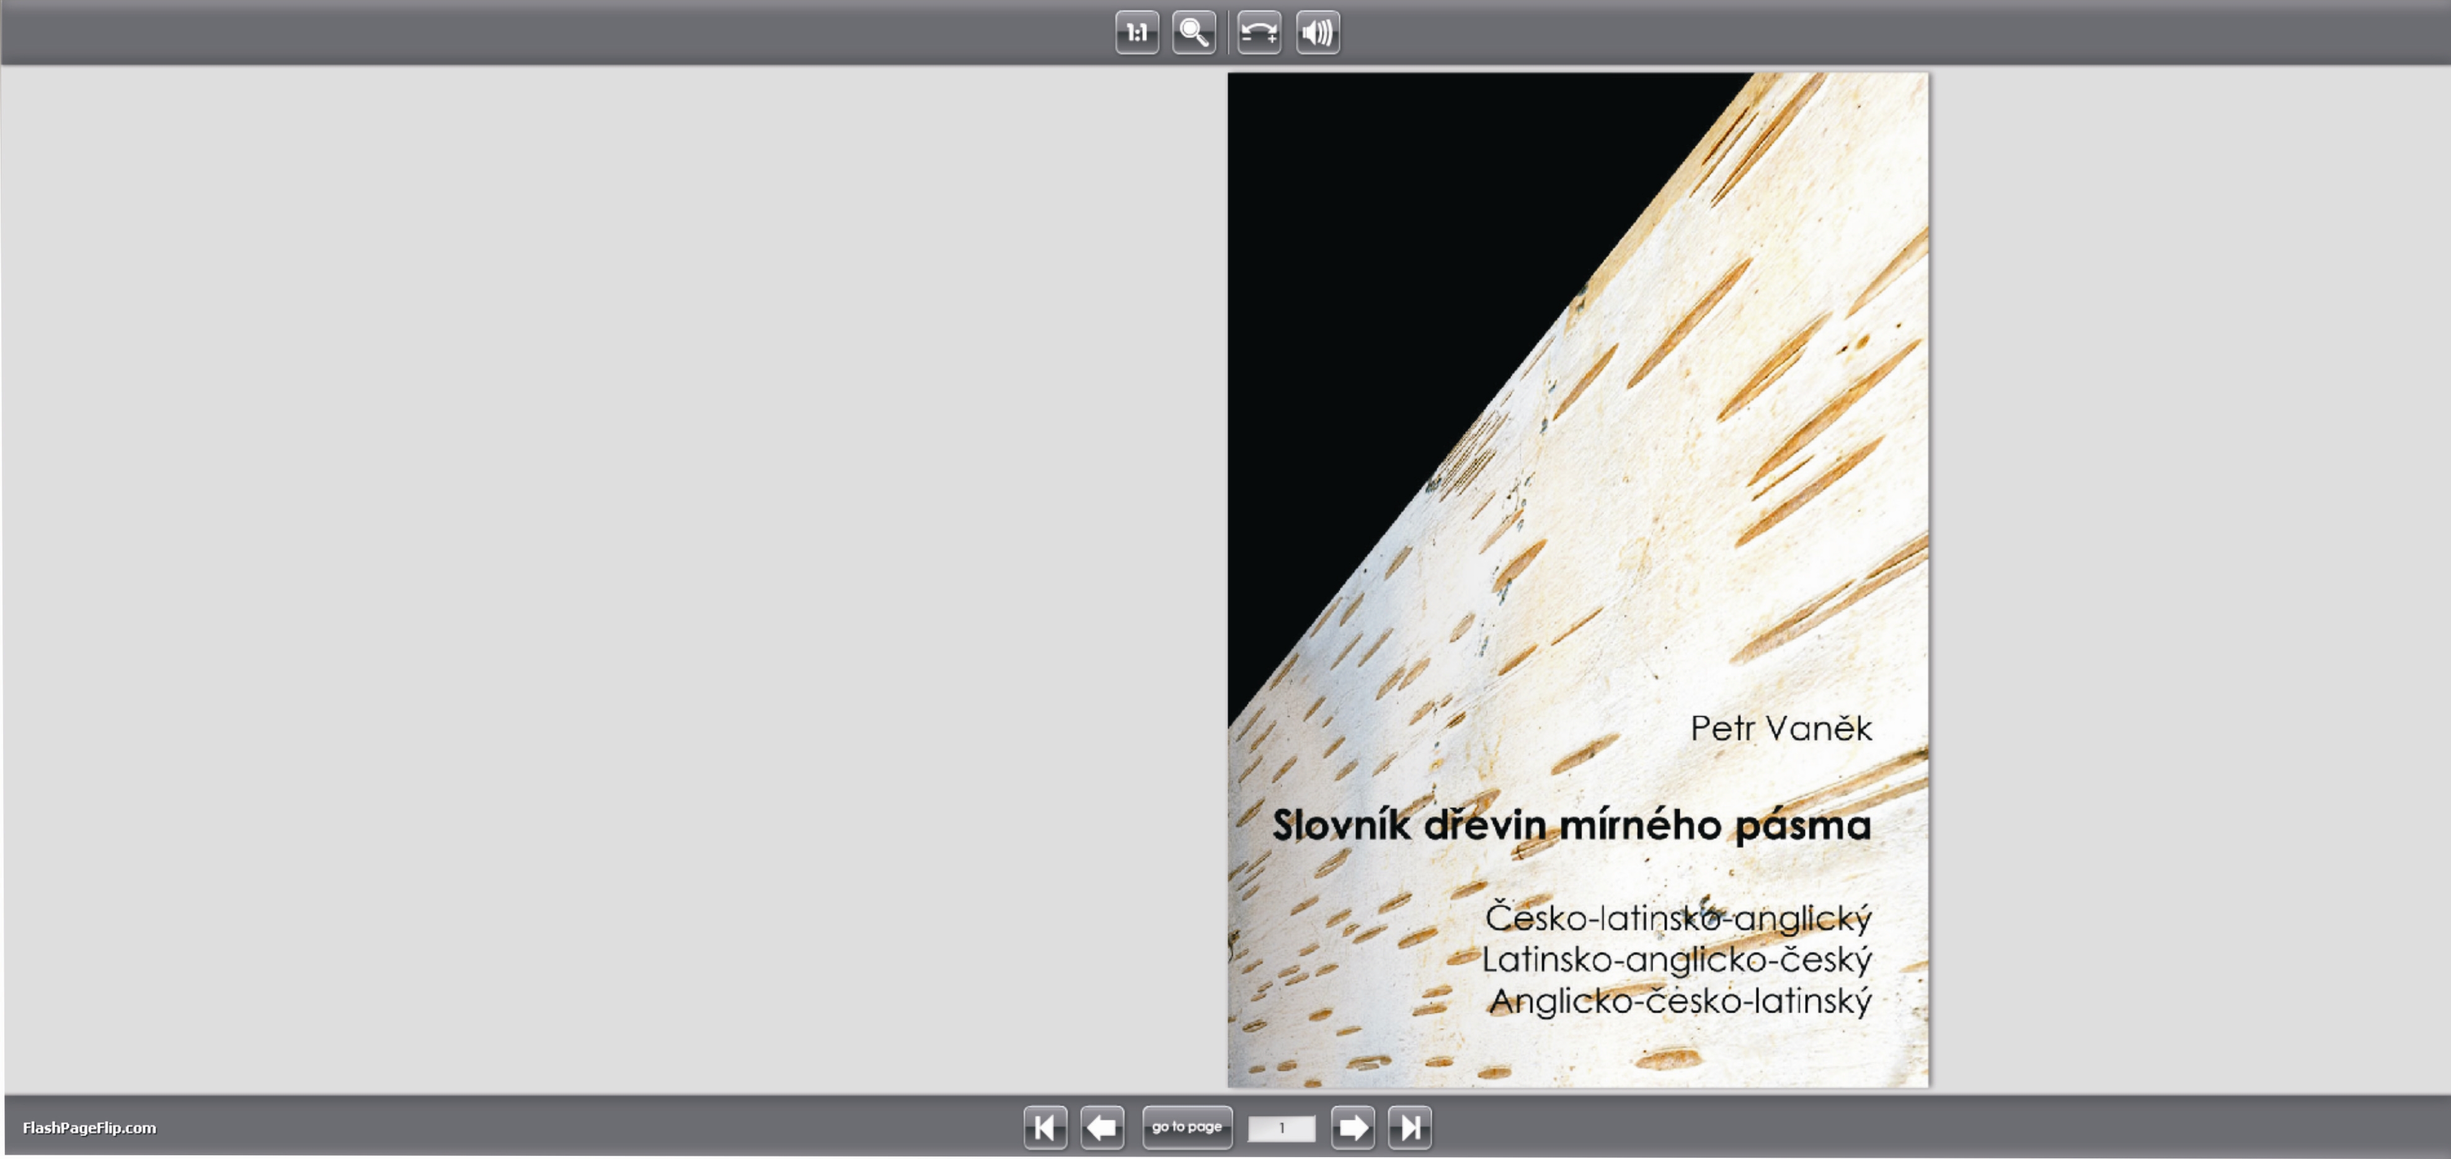Image resolution: width=2451 pixels, height=1159 pixels.
Task: Jump to the first page
Action: click(x=1045, y=1127)
